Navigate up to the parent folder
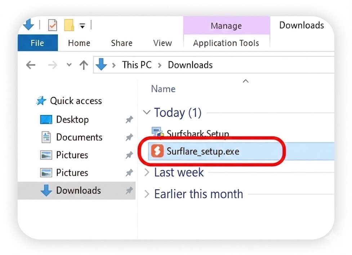The image size is (352, 255). coord(84,65)
